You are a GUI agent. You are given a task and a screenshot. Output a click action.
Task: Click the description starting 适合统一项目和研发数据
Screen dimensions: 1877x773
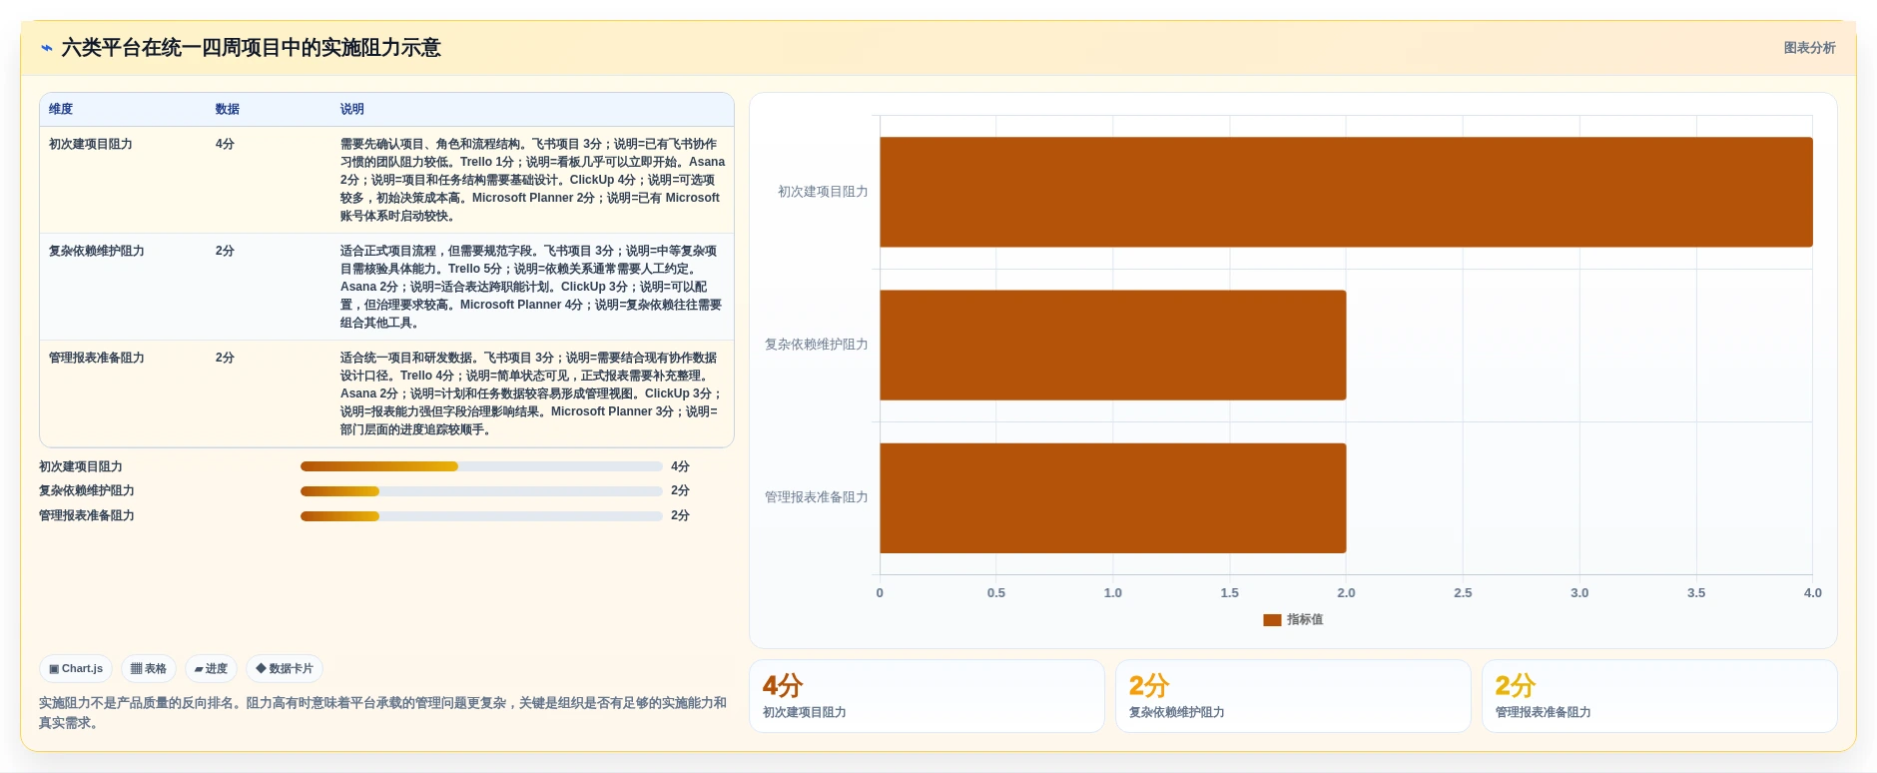tap(532, 393)
